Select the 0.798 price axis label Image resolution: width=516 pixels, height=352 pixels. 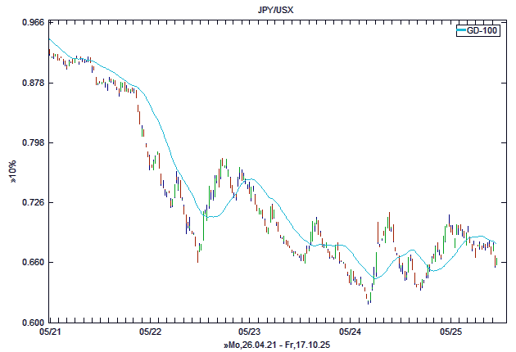pyautogui.click(x=33, y=142)
